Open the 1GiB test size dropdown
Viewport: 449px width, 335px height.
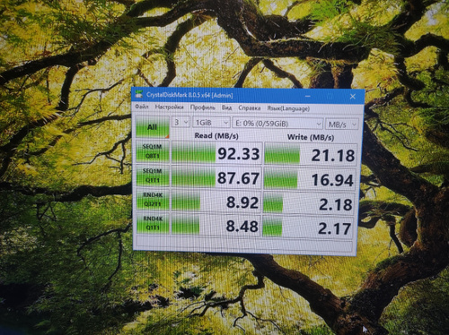point(211,123)
